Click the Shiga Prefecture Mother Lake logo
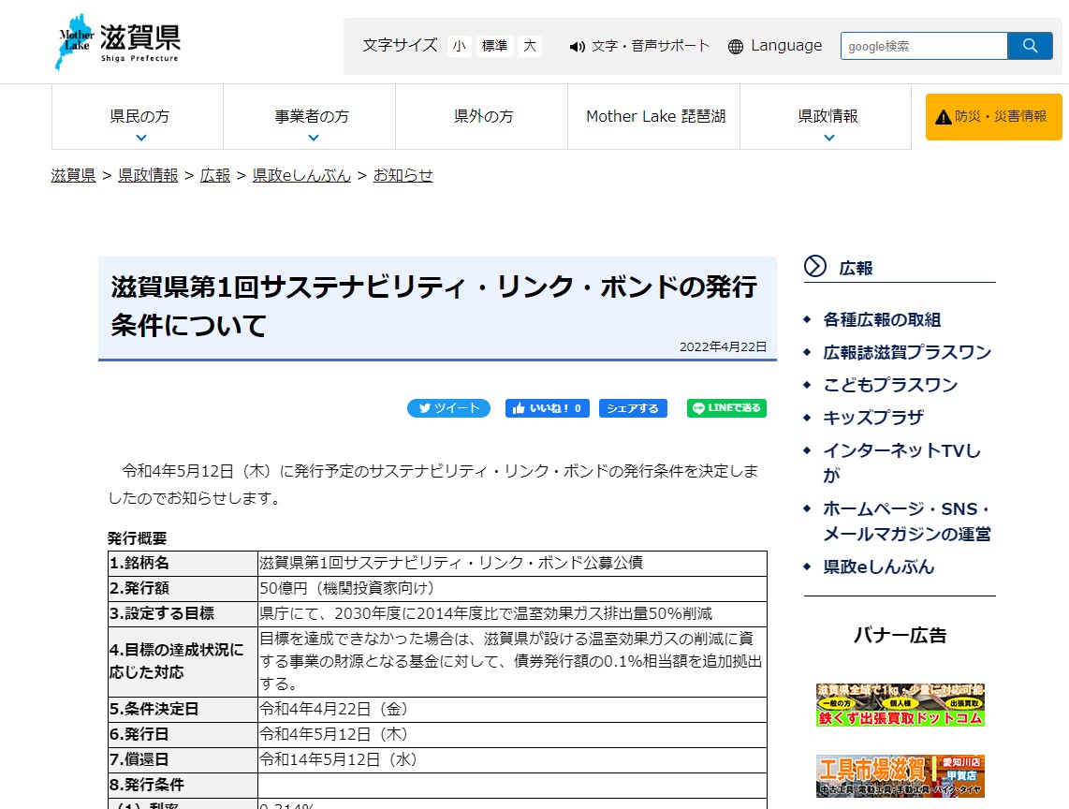Screen dimensions: 1069x809 click(117, 43)
